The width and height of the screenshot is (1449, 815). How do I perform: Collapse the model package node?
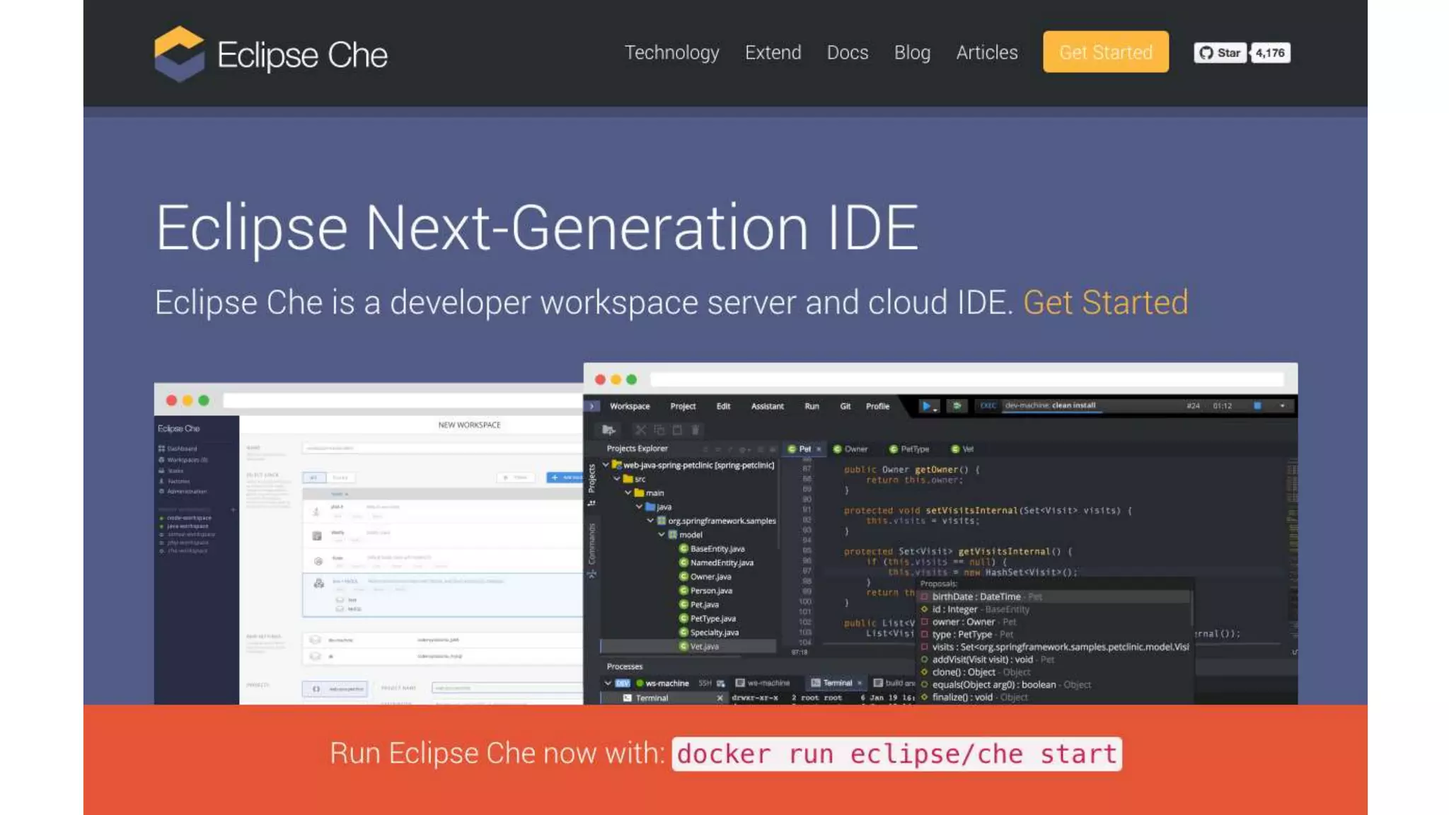point(662,535)
